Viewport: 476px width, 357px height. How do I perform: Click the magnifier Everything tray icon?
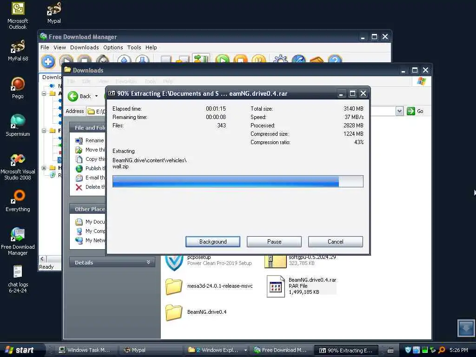[x=442, y=350]
